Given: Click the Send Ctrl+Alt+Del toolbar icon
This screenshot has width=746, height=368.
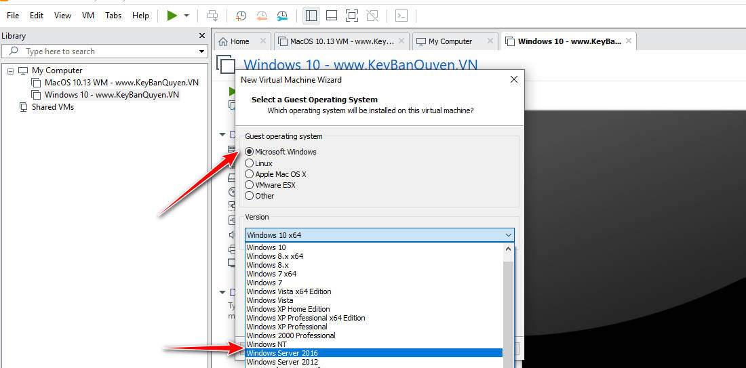Looking at the screenshot, I should [212, 16].
